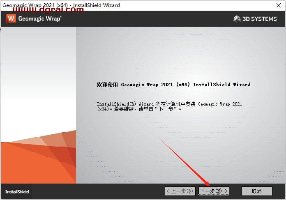Click the 欢迎使用 Geomagic Wrap 2021 heading
Screen dimensions: 286x200
click(x=174, y=85)
